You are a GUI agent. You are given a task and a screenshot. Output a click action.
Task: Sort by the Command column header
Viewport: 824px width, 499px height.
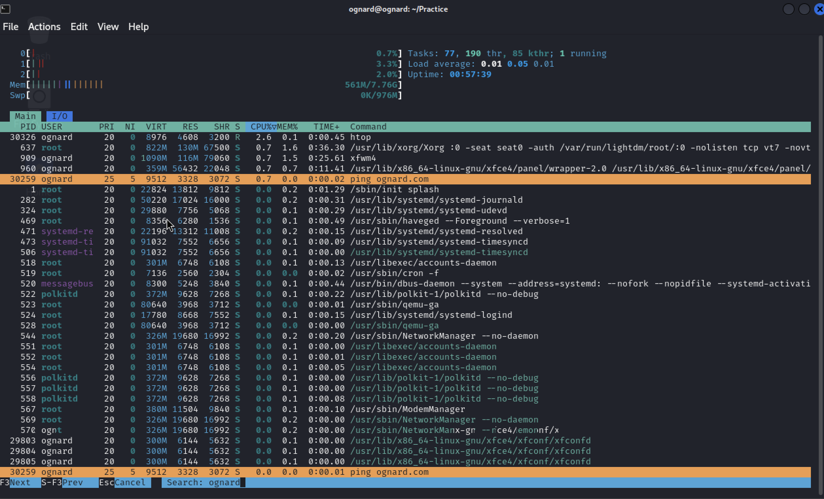coord(368,127)
